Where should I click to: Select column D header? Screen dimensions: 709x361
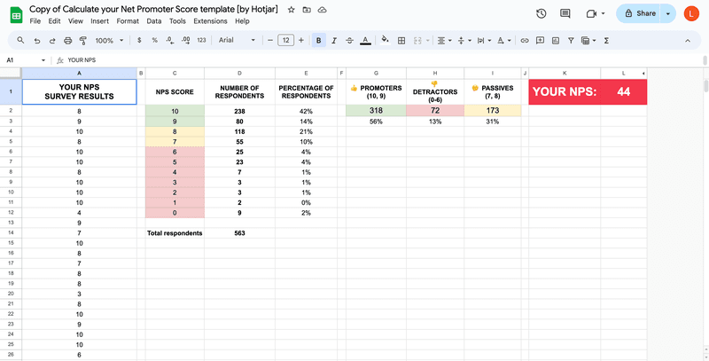(x=239, y=73)
